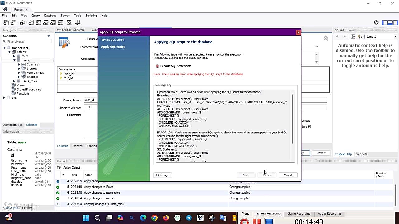Open the Server menu
This screenshot has width=399, height=224.
point(65,16)
